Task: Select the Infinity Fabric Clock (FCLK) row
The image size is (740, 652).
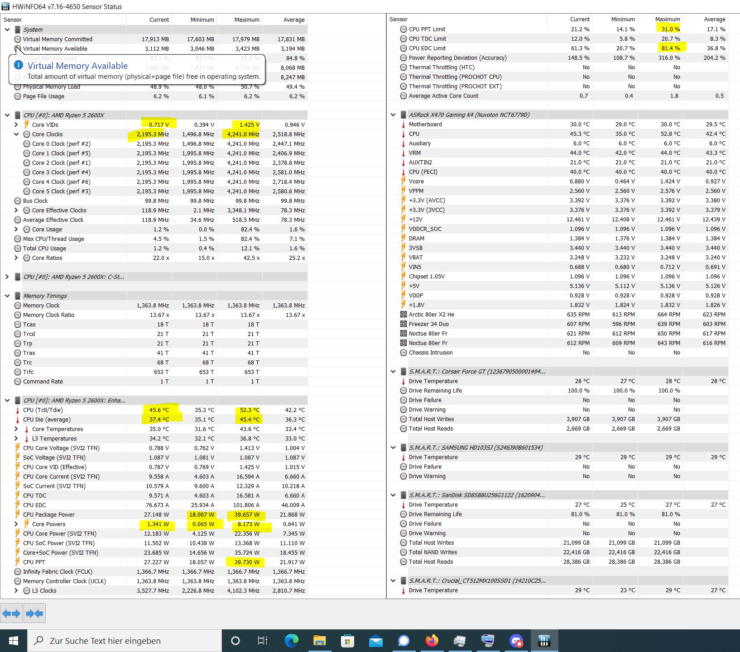Action: (x=154, y=571)
